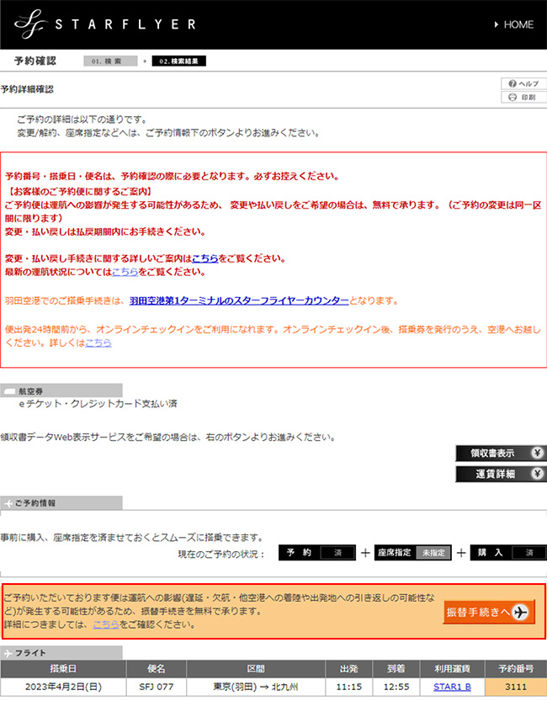The image size is (547, 701).
Task: Open こちら link about online check-in
Action: click(x=98, y=343)
